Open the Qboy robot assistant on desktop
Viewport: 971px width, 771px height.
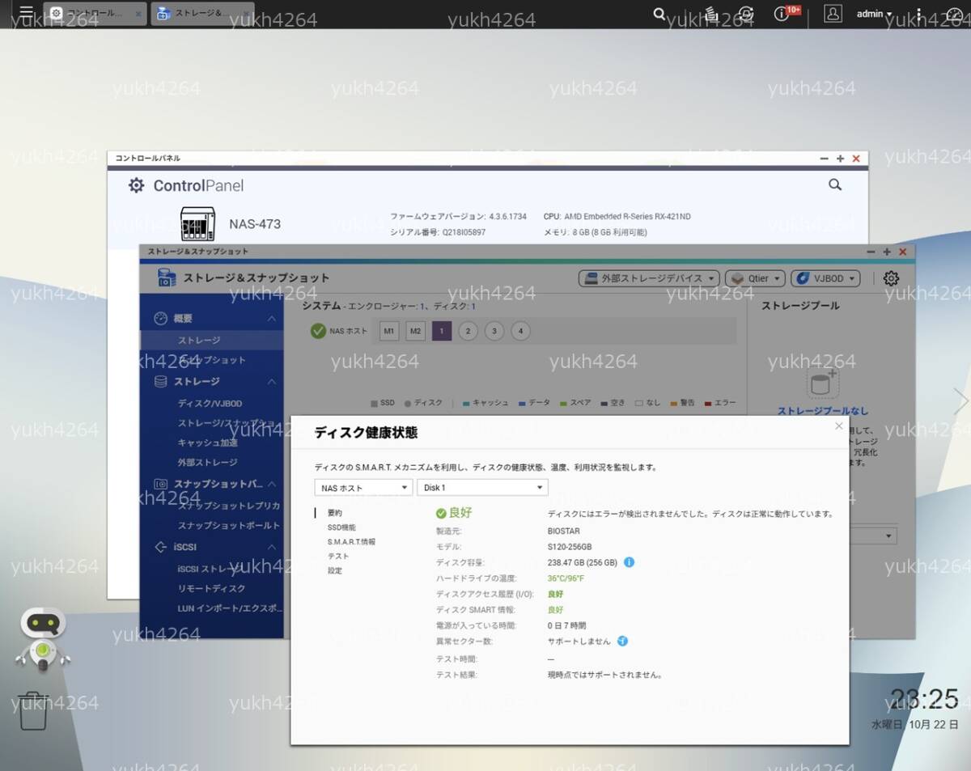click(44, 638)
